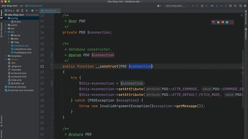Open file in Chrome browser icon
This screenshot has height=139, width=248.
coord(218,22)
